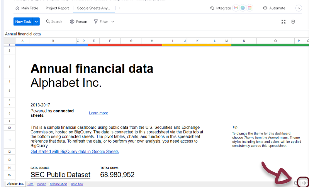
Task: Expand the Filter options chevron
Action: tap(113, 22)
